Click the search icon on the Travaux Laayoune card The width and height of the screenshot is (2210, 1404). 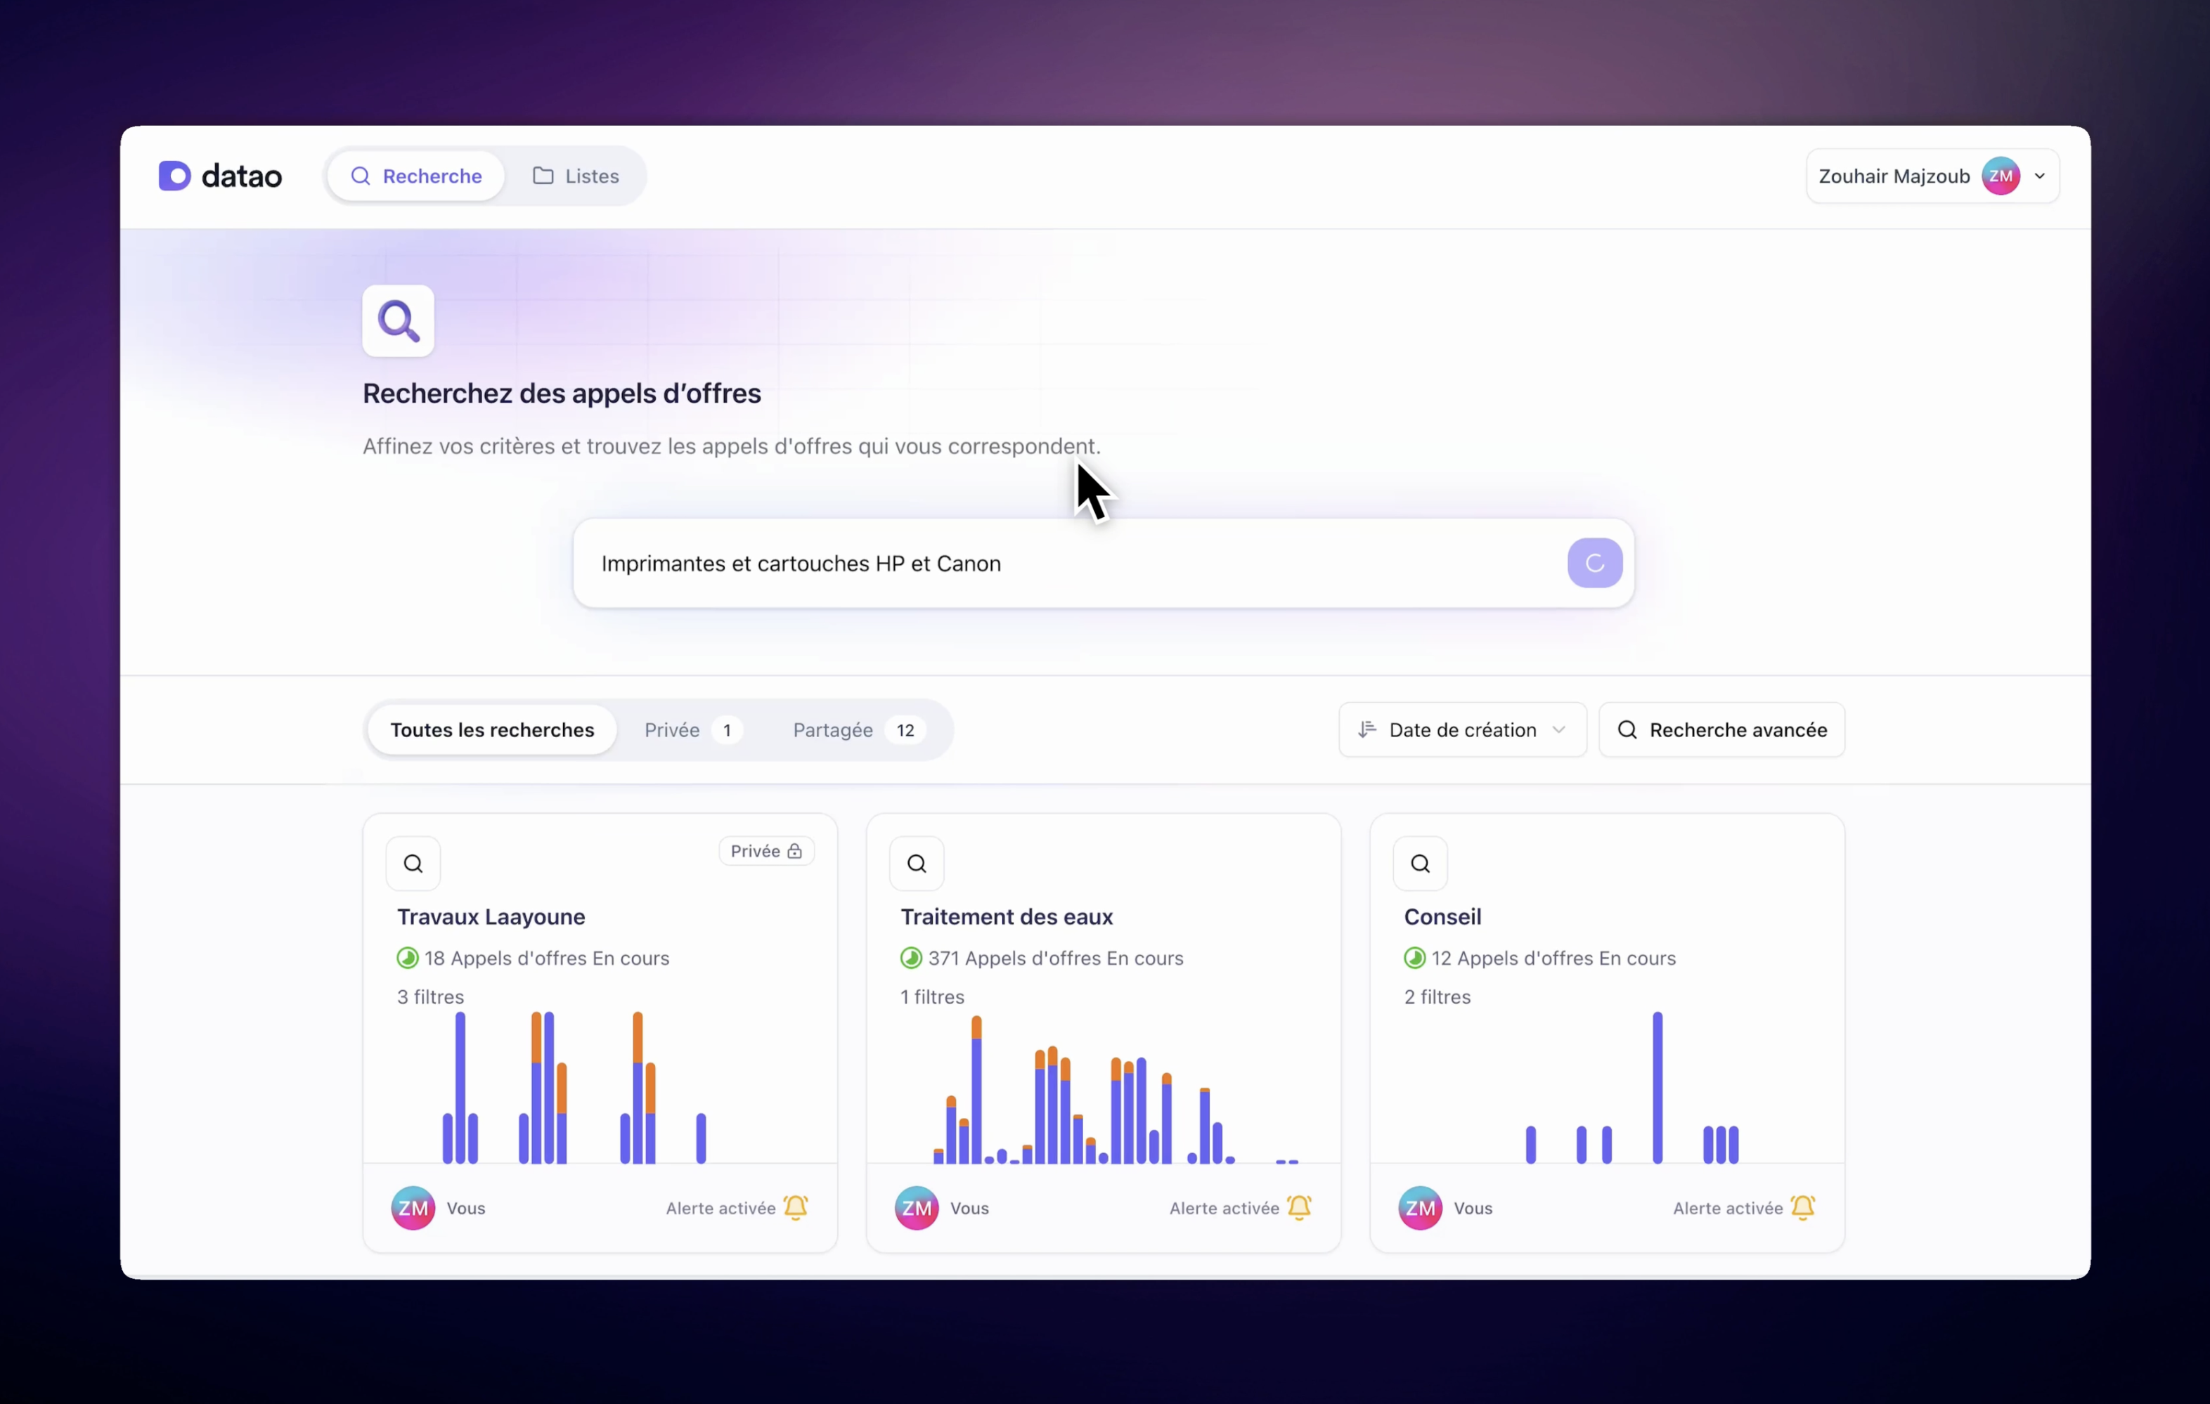412,863
